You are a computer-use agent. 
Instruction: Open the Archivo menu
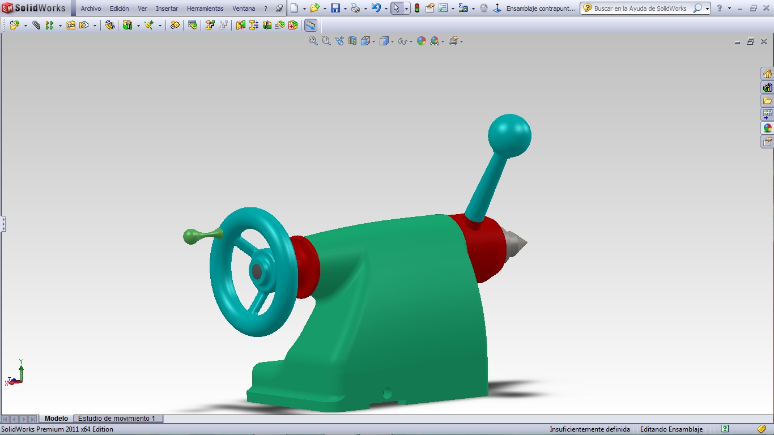coord(91,8)
